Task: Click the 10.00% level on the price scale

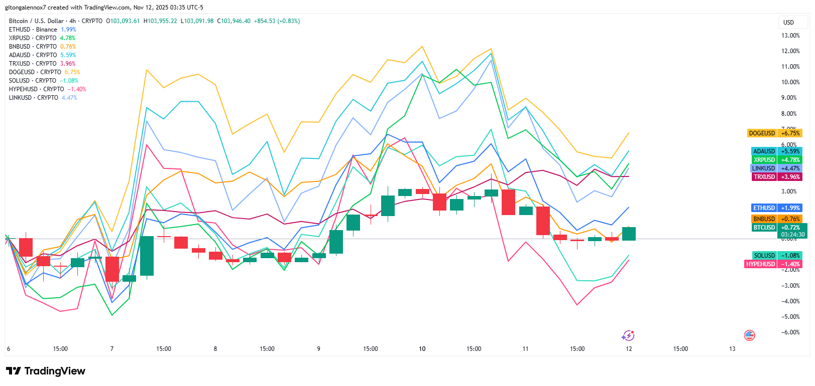Action: click(x=790, y=82)
